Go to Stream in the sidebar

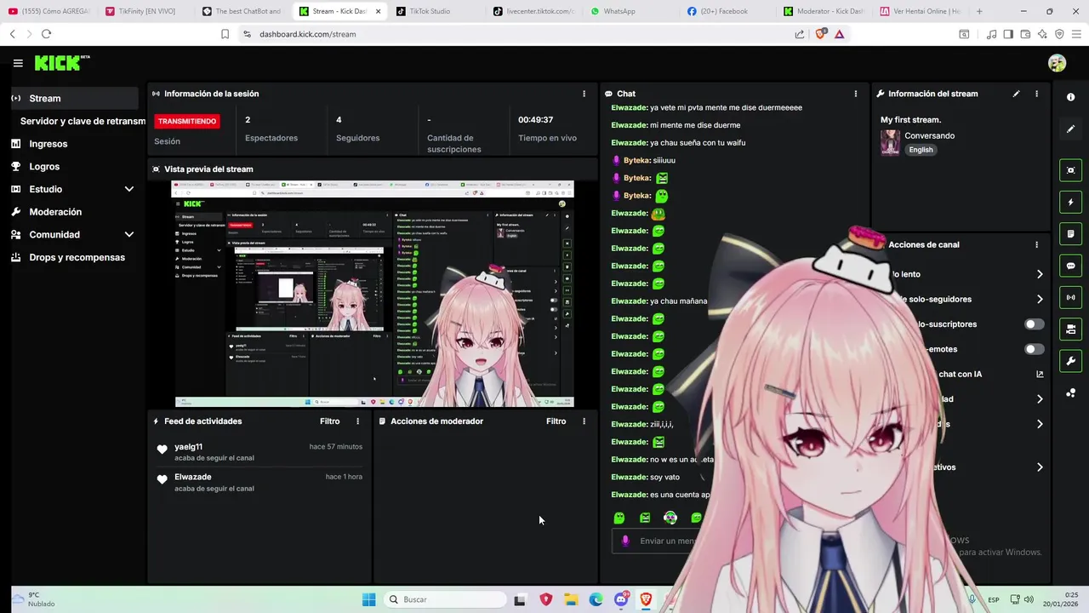(73, 98)
